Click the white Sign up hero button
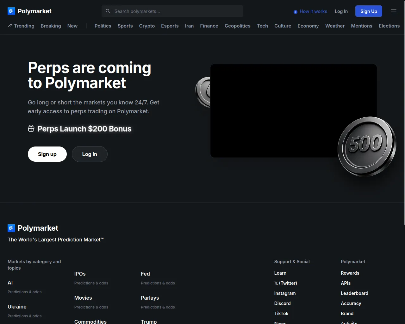Screen dimensions: 405x324 click(47, 154)
